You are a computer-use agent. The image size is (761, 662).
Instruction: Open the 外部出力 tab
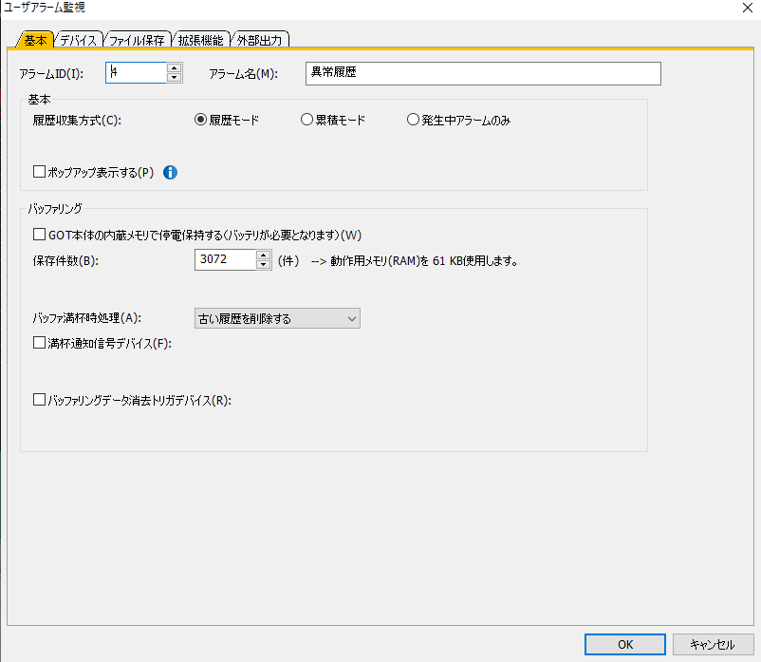point(260,40)
